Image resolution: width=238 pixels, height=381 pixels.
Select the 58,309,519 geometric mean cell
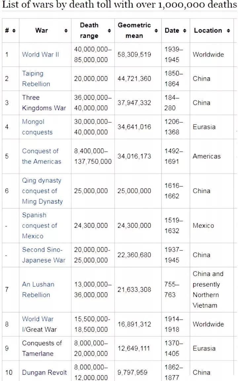coord(134,55)
